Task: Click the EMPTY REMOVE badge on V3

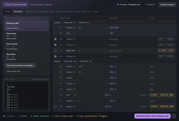Action: click(x=166, y=39)
